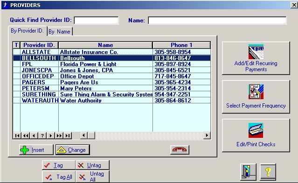The image size is (298, 183).
Task: Select the ALLSTATE provider row
Action: (112, 52)
